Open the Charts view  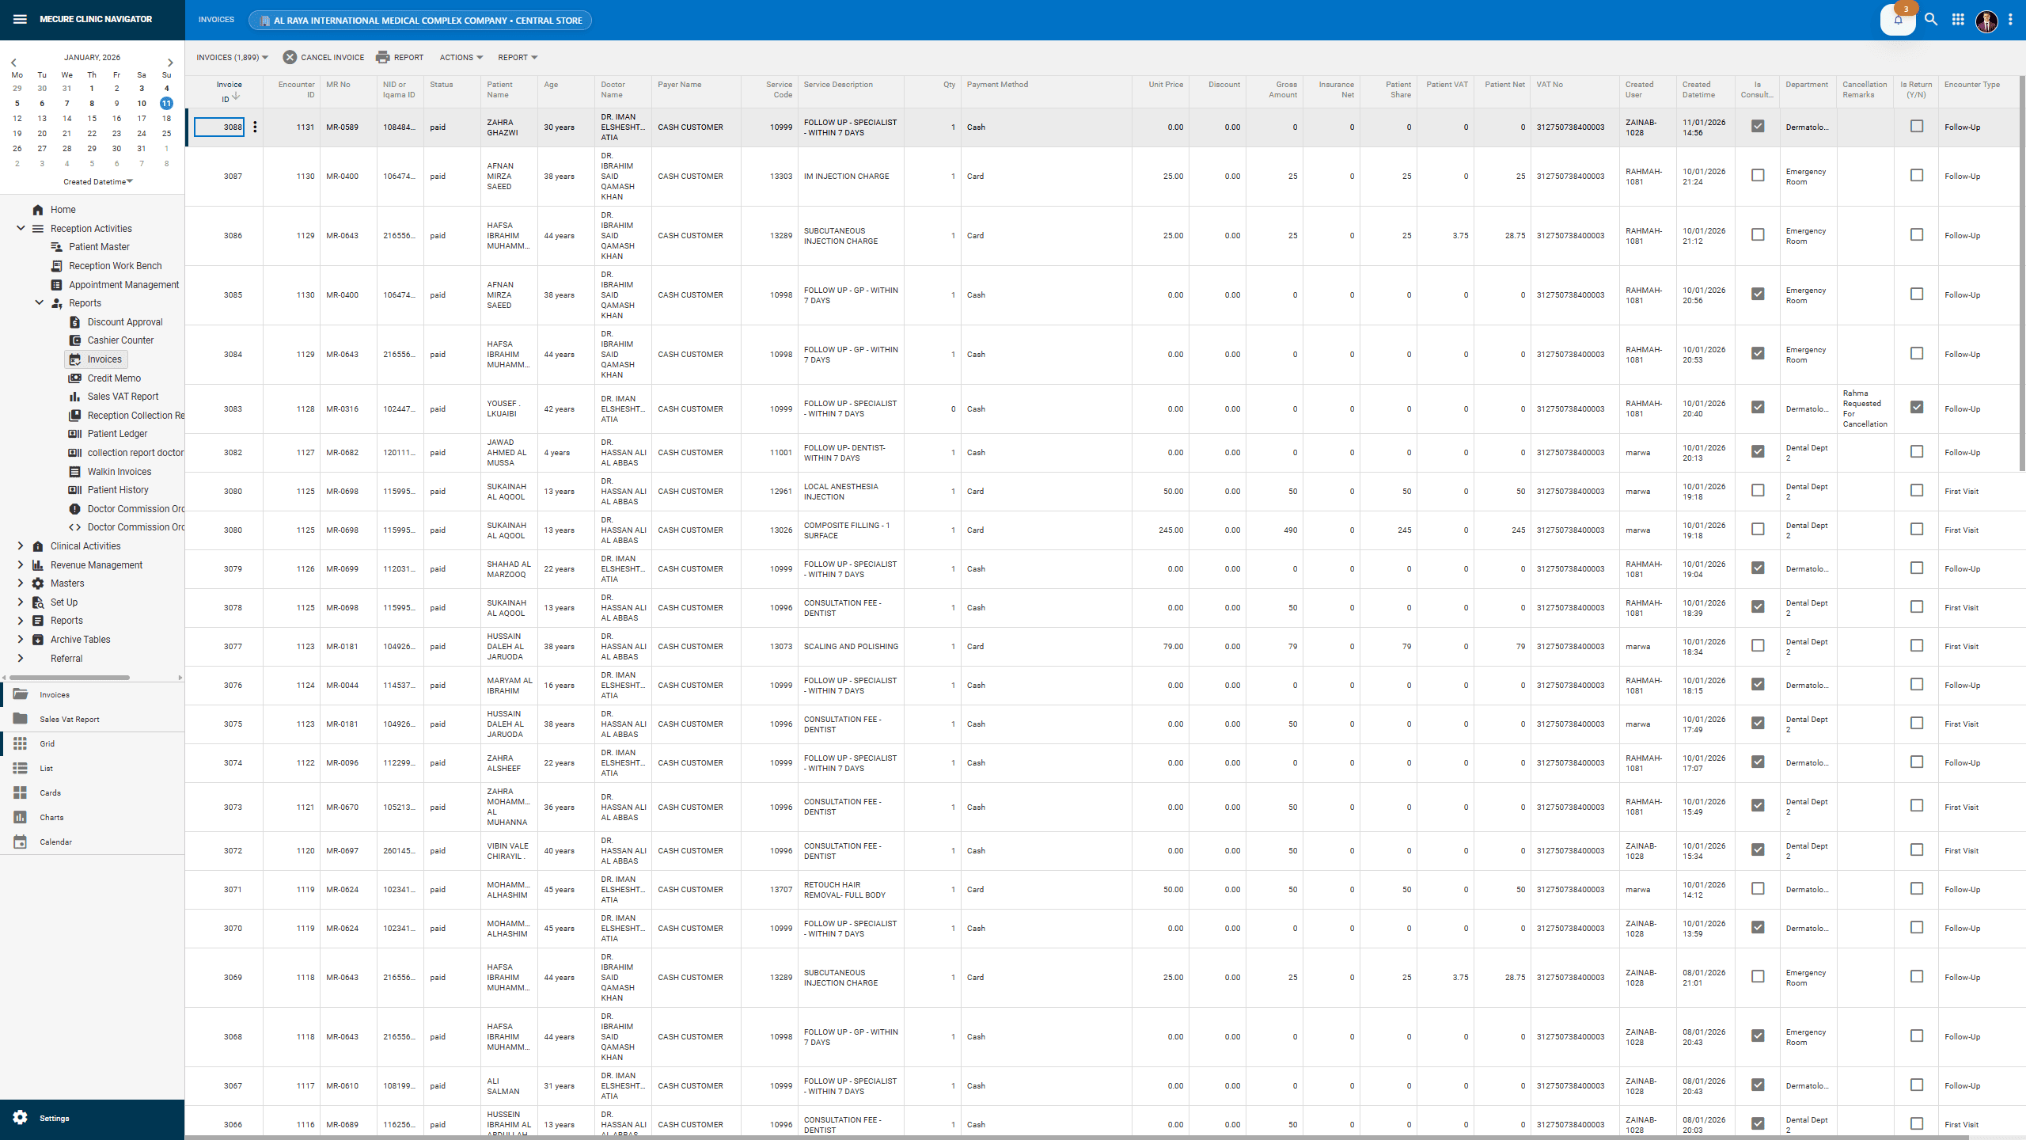[51, 817]
